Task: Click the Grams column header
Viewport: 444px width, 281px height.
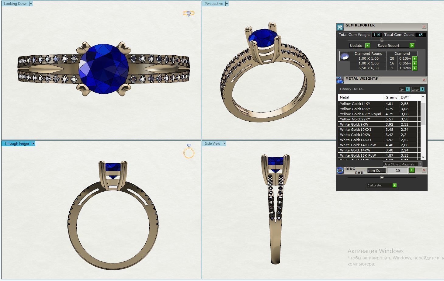Action: (x=391, y=97)
